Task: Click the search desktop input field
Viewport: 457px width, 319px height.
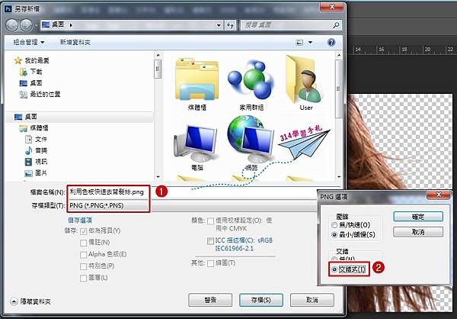Action: point(286,25)
